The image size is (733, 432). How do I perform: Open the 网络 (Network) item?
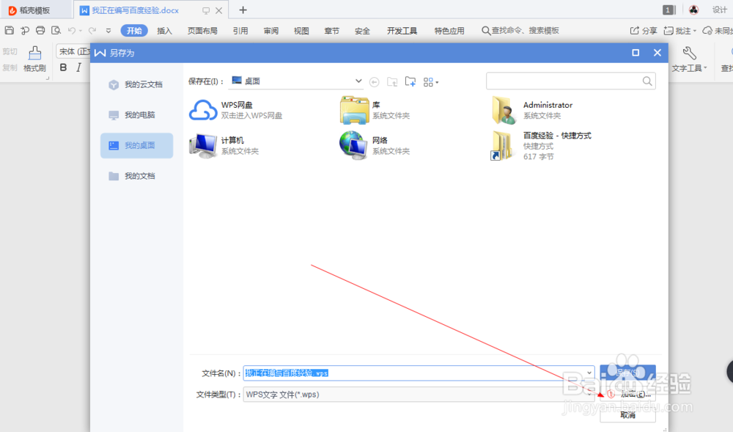[x=375, y=145]
